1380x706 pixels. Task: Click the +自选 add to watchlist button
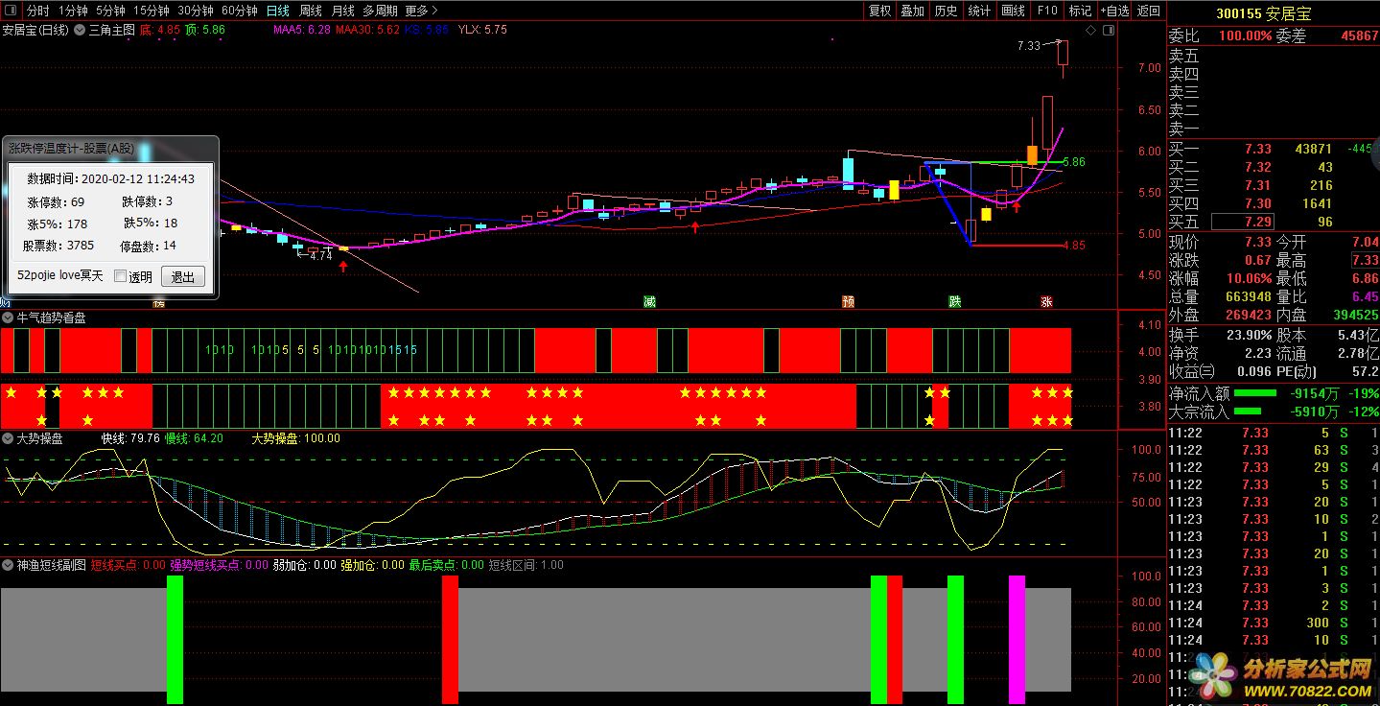pos(1114,11)
